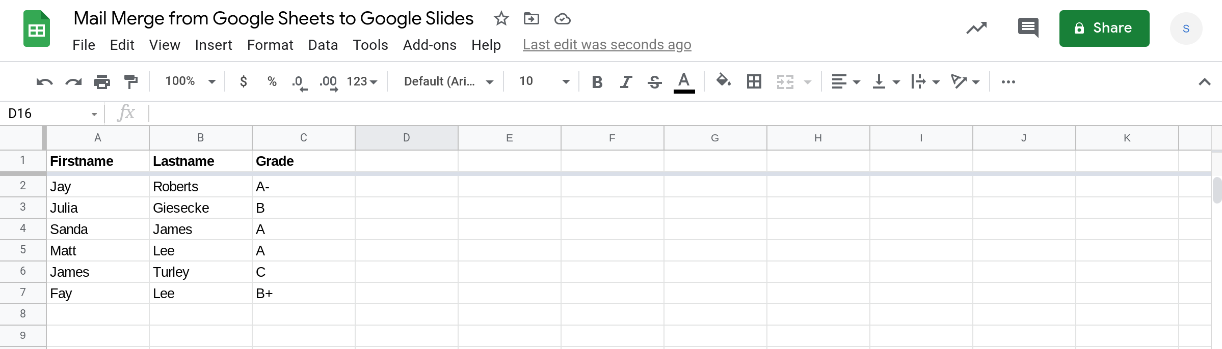This screenshot has height=349, width=1222.
Task: Select column A header
Action: click(98, 138)
